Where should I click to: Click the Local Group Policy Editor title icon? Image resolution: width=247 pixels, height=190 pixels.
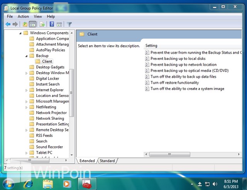pyautogui.click(x=6, y=8)
